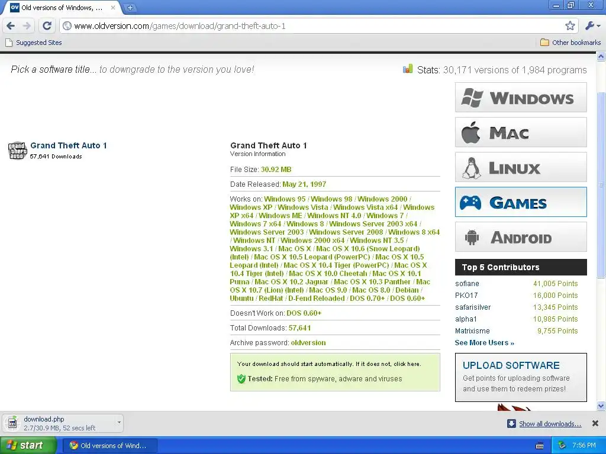Click the site info globe icon in address bar
The height and width of the screenshot is (454, 606).
tap(67, 26)
